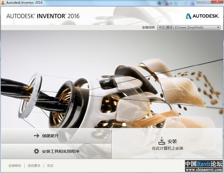224x173 pixels.
Task: Open the 安装帮助 link
Action: 15,165
